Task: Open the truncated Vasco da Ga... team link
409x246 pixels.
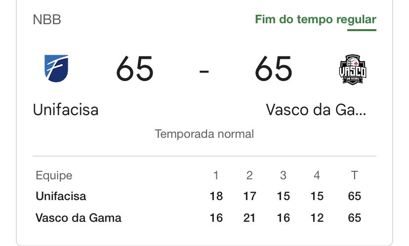Action: [x=316, y=109]
